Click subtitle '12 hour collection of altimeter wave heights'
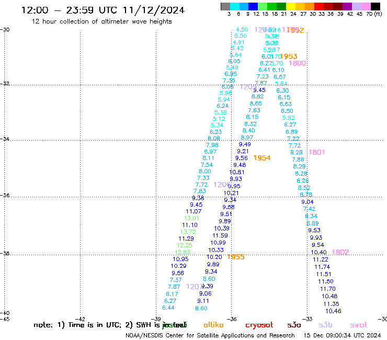387x340 pixels. click(x=101, y=21)
